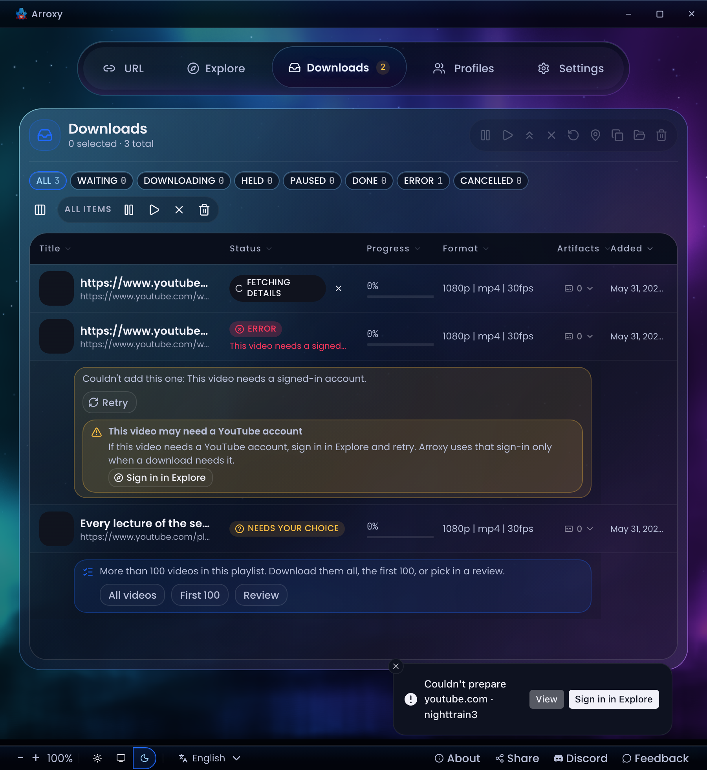Click View in the notification toast

546,699
